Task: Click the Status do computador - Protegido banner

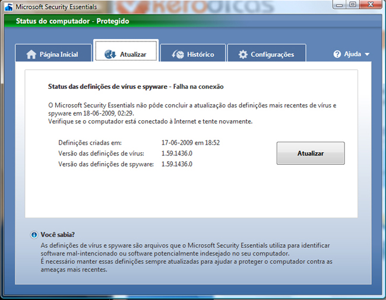Action: tap(72, 21)
